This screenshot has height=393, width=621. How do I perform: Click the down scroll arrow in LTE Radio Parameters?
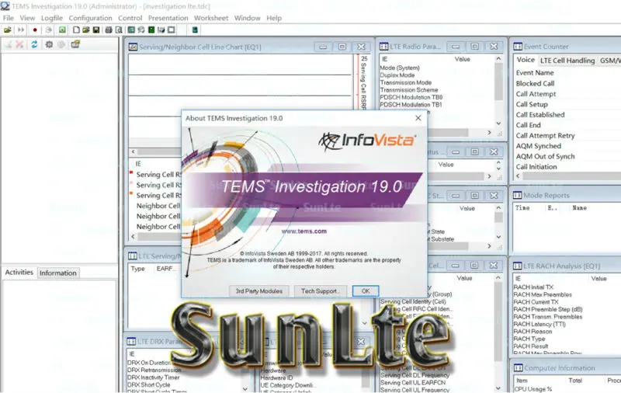click(498, 123)
